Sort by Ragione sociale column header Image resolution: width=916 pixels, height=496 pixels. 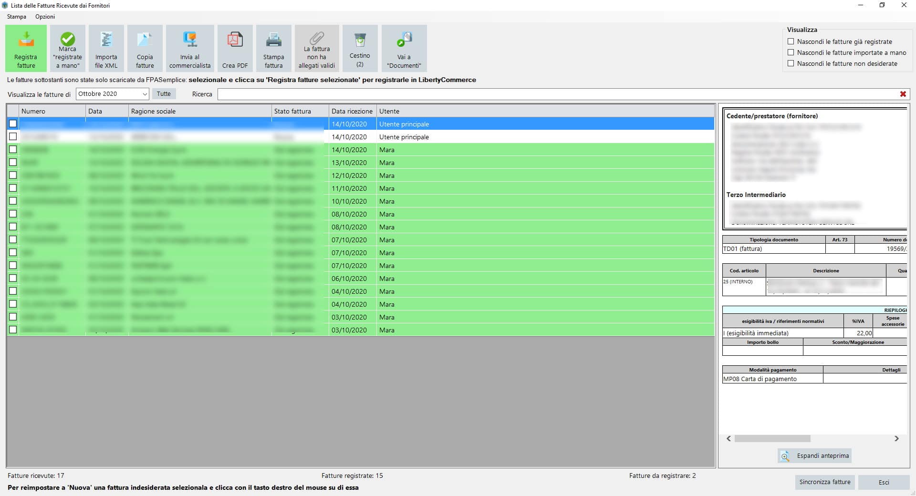200,111
